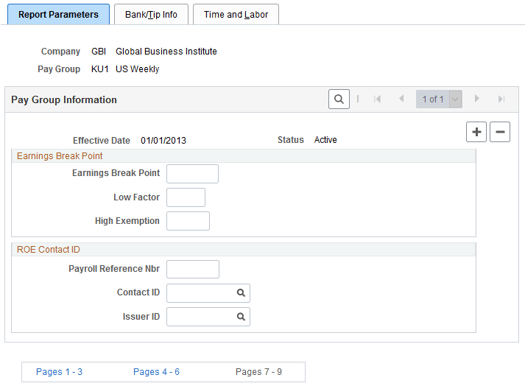Look up Contact ID magnifier icon
This screenshot has width=525, height=386.
(241, 293)
